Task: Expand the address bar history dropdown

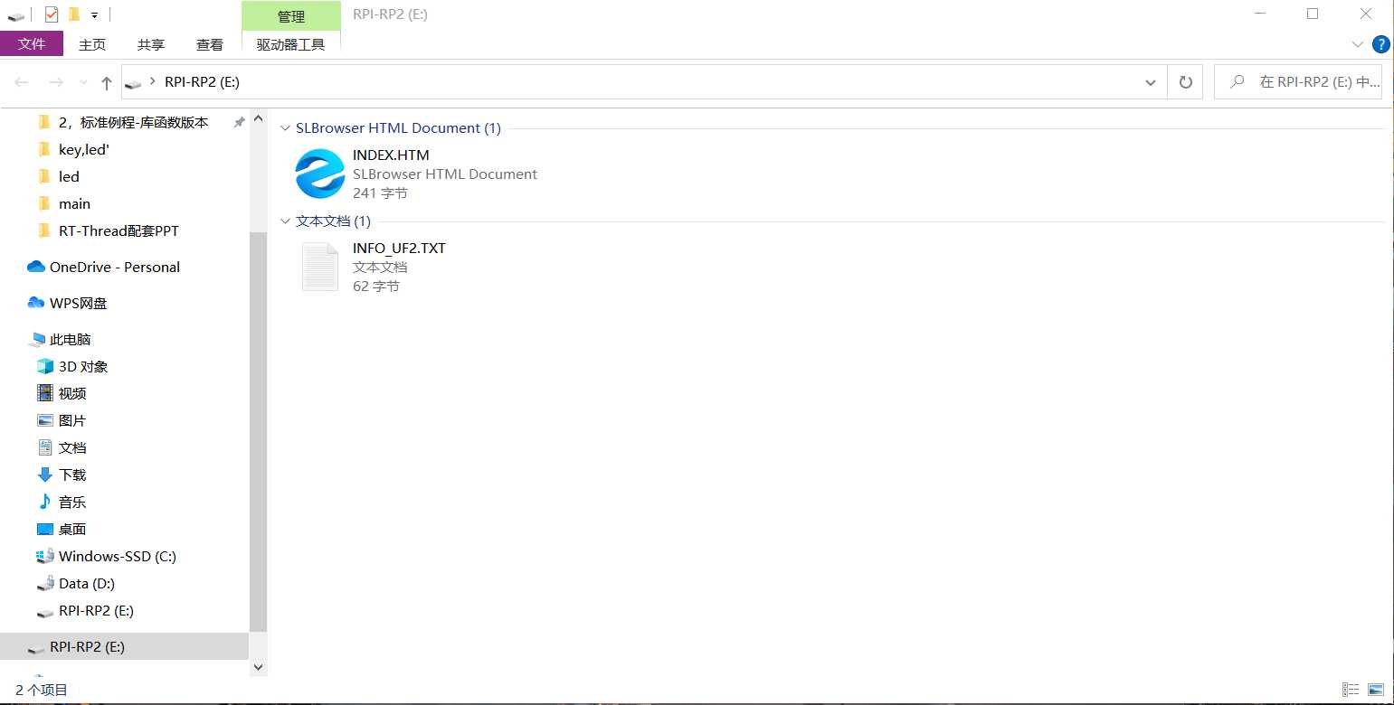Action: click(x=1151, y=82)
